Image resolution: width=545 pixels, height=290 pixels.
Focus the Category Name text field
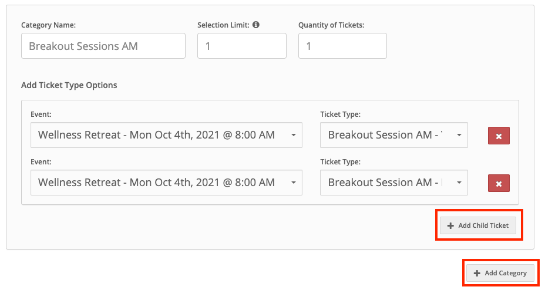click(103, 46)
